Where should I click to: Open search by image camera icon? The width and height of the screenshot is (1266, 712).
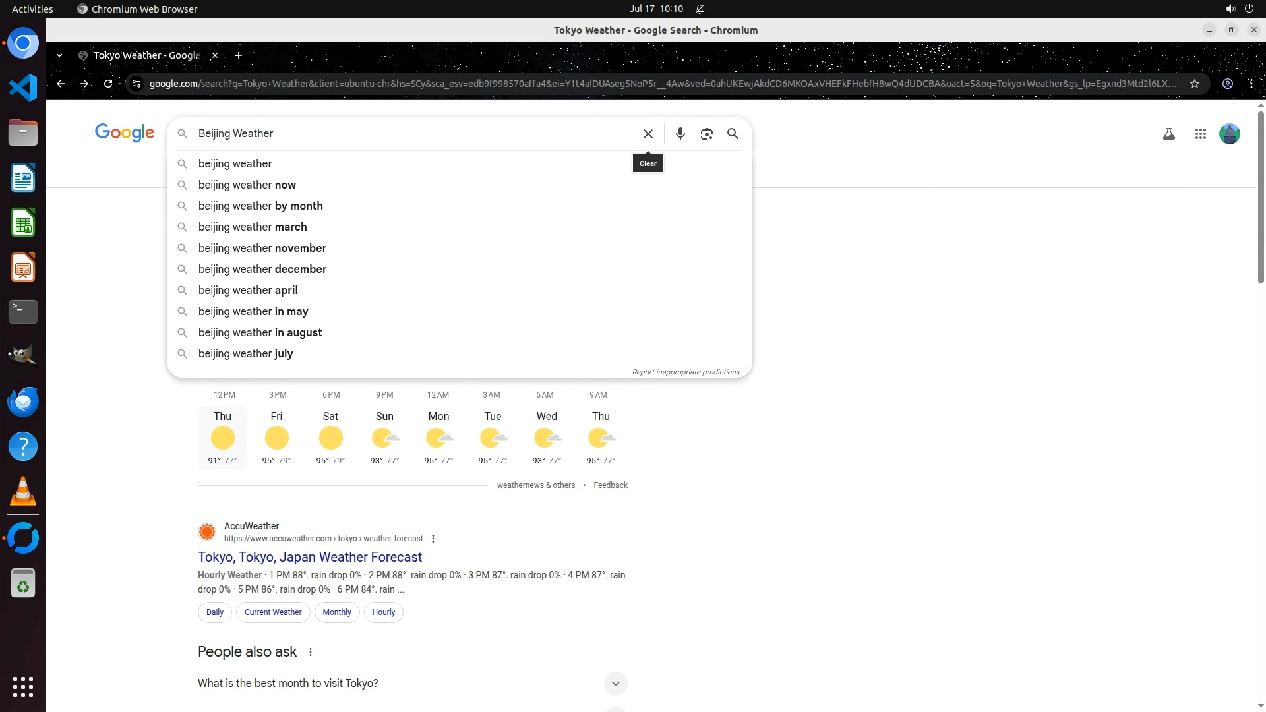click(706, 134)
